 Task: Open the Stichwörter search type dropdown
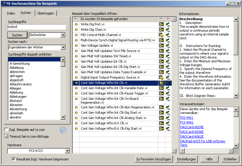[63, 35]
